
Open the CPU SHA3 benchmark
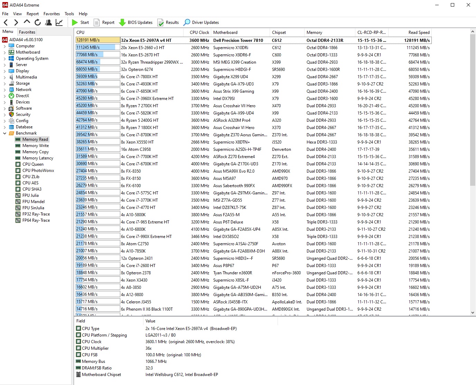pos(32,189)
